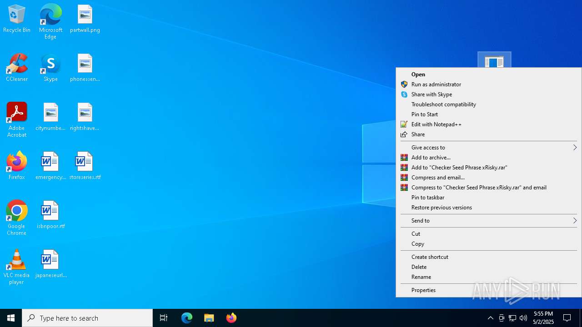Choose Copy in the context menu
582x327 pixels.
(489, 244)
